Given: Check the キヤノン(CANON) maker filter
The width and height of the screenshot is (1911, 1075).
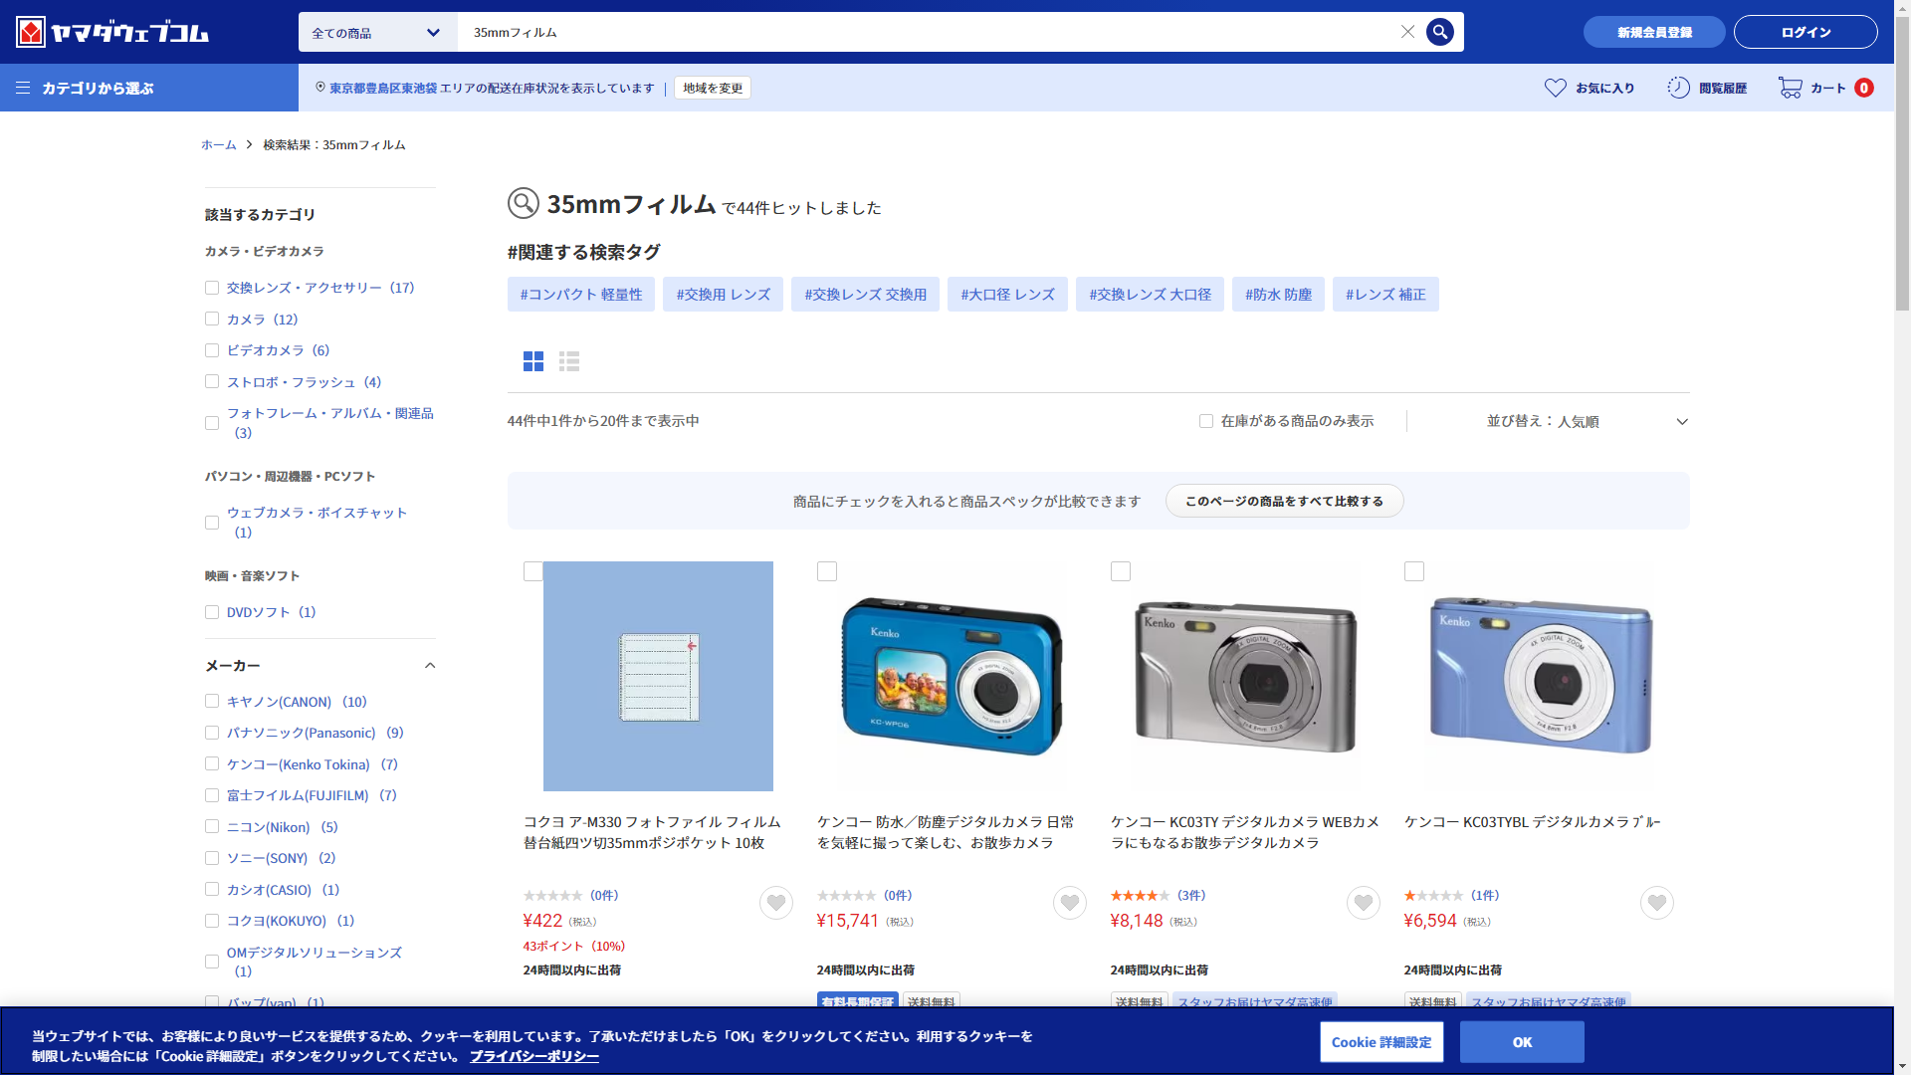Looking at the screenshot, I should coord(212,702).
